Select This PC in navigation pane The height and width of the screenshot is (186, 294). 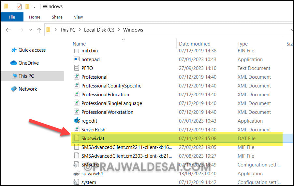pos(26,76)
